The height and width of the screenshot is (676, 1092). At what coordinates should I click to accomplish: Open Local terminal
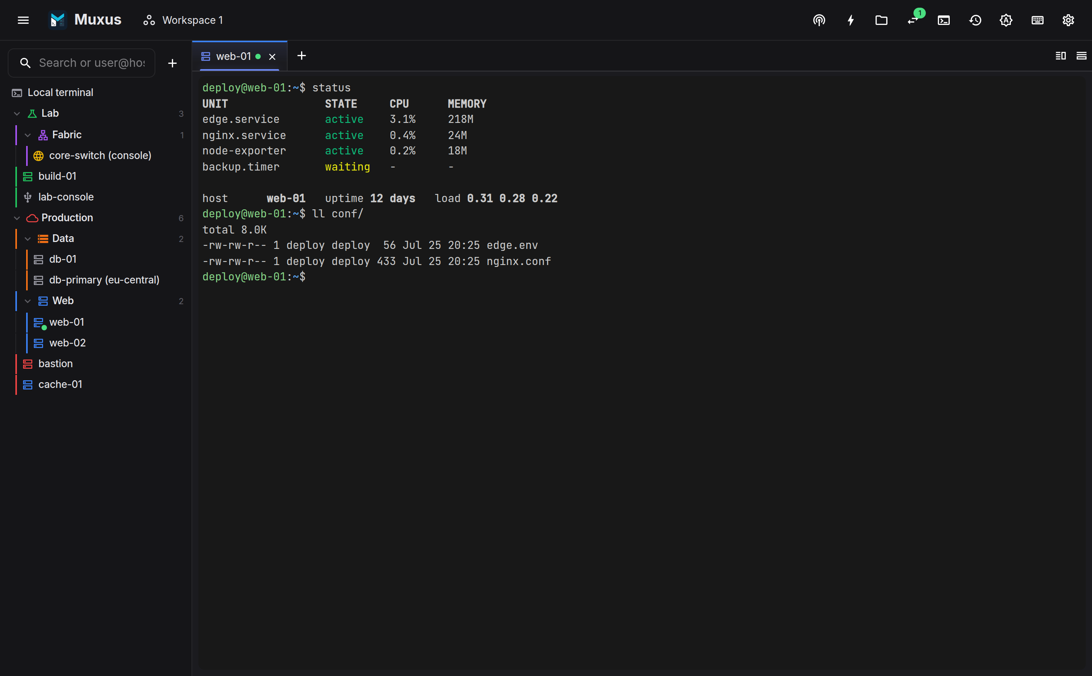pos(96,93)
